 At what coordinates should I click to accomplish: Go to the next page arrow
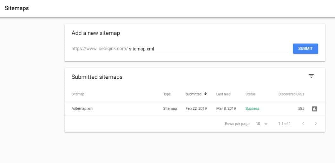pos(316,124)
